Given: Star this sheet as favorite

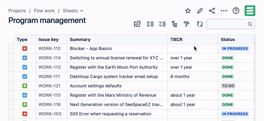Looking at the screenshot, I should tap(188, 11).
